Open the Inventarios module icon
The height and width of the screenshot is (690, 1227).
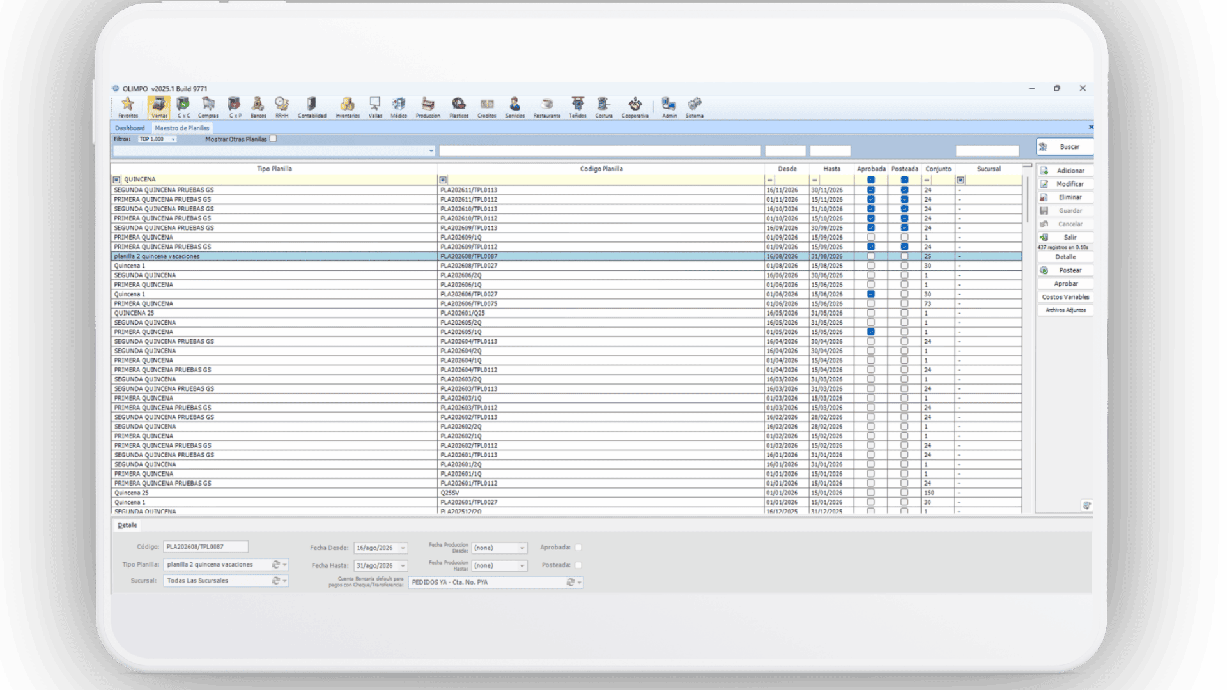348,107
